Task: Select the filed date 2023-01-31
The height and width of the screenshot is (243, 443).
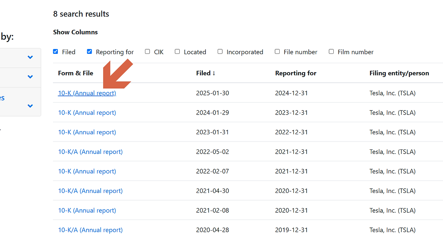Action: [x=213, y=132]
